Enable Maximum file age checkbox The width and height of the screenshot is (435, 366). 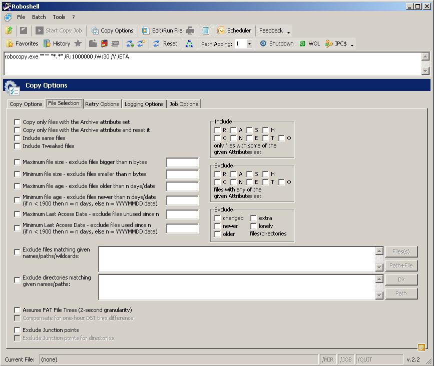[17, 186]
